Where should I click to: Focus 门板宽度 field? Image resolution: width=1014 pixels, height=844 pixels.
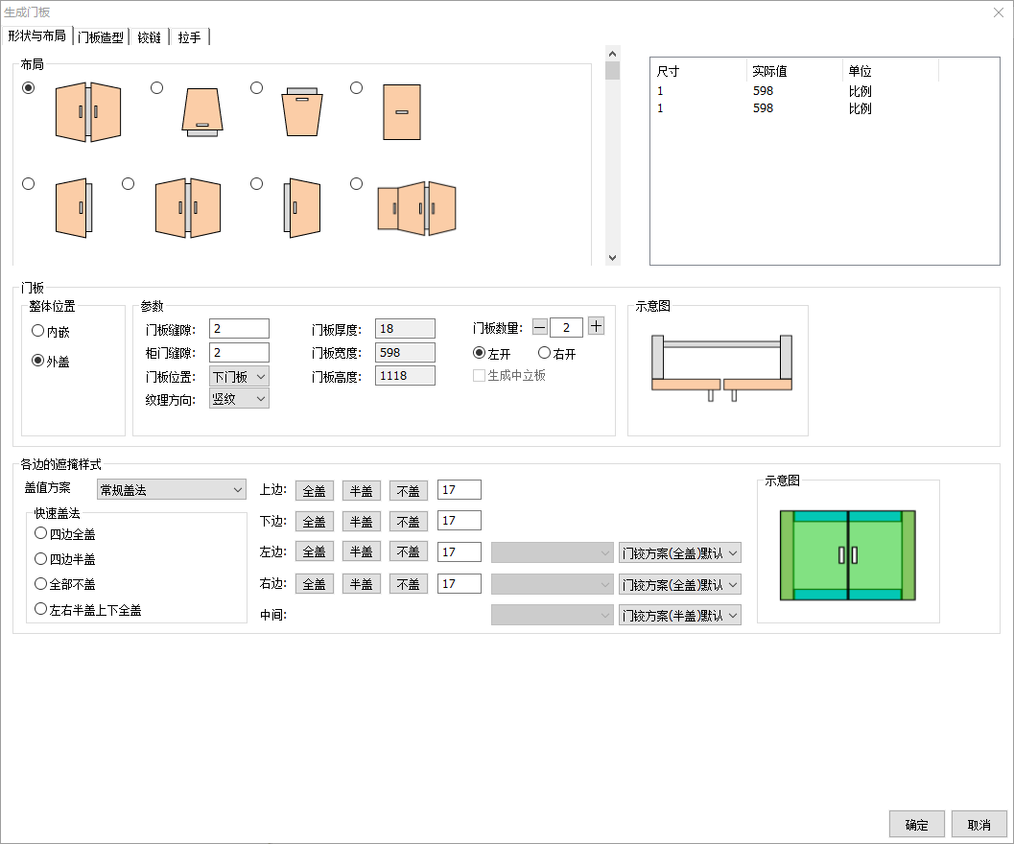[x=405, y=353]
